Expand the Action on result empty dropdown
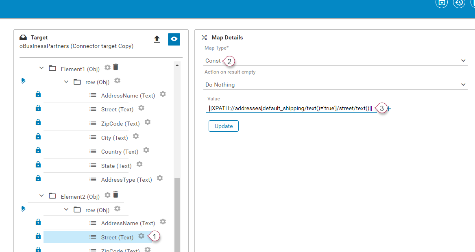Screen dimensions: 475x252 [336, 85]
